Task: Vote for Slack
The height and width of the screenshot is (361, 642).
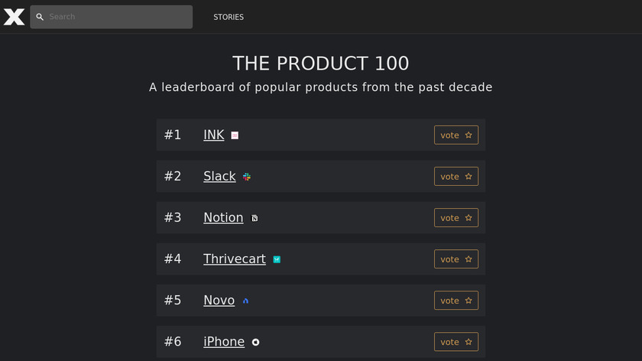Action: [456, 177]
